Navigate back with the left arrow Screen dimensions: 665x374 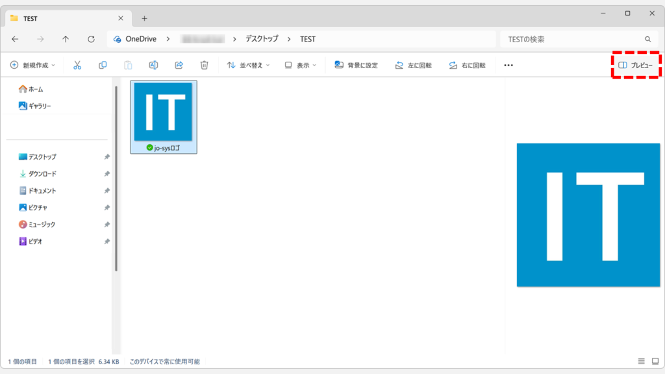(x=15, y=39)
